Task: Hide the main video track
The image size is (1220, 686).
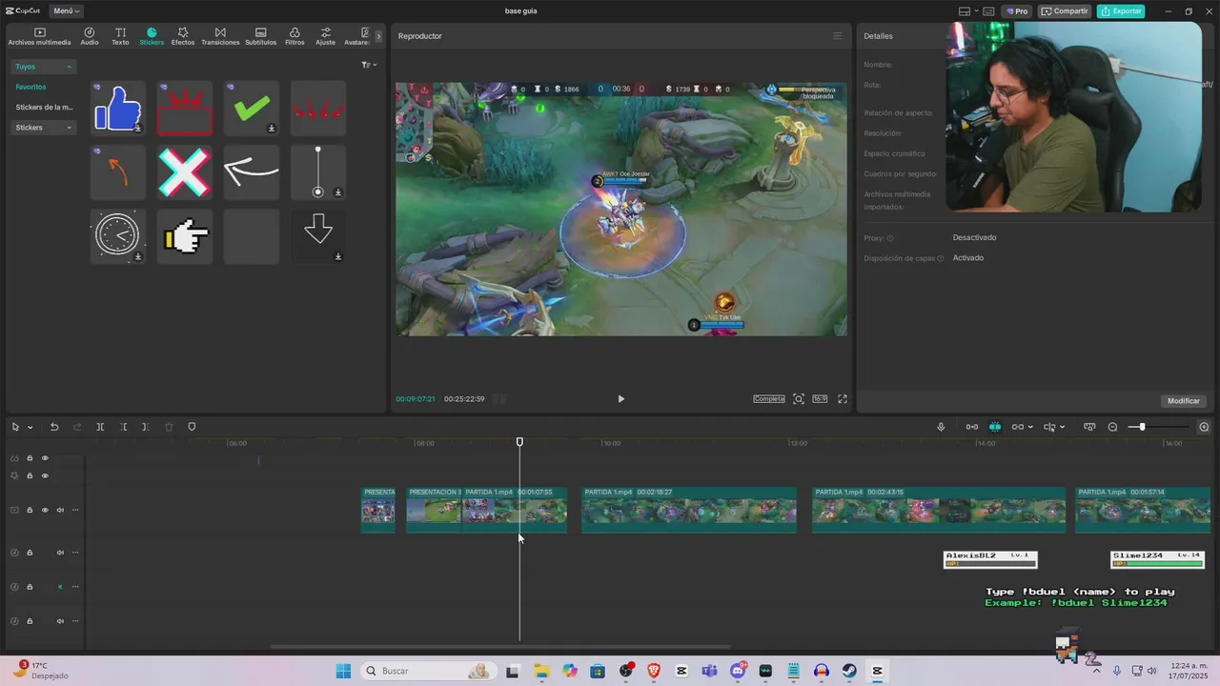Action: (45, 510)
